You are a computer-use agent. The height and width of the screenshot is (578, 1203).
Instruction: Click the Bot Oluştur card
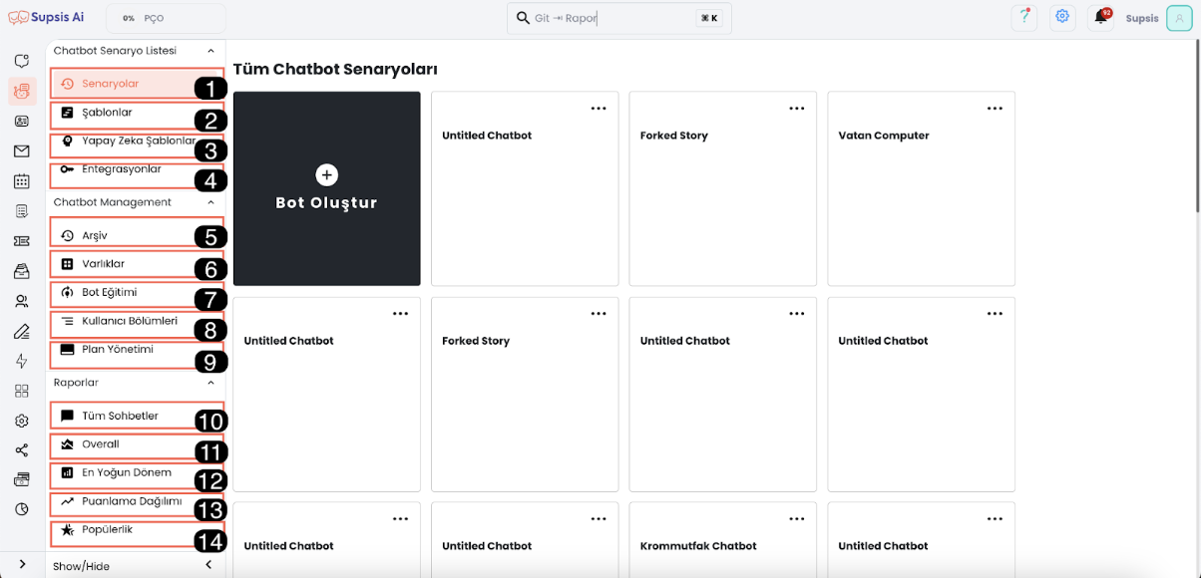[326, 188]
